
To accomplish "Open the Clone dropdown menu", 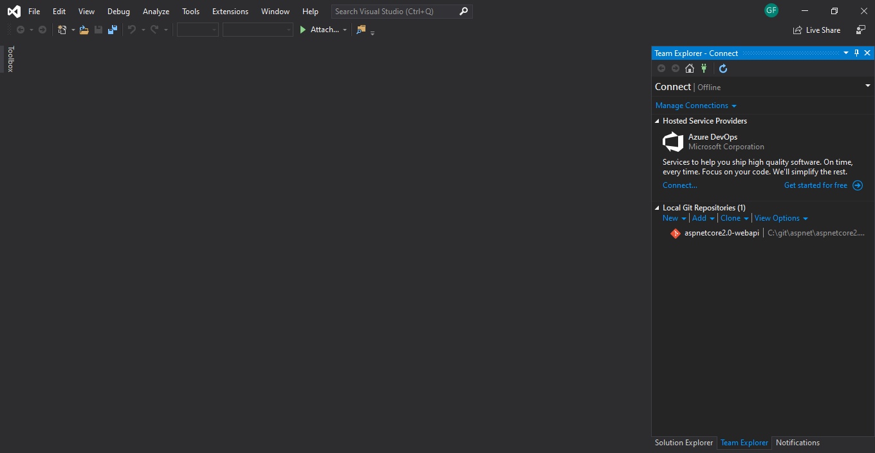I will click(x=732, y=218).
